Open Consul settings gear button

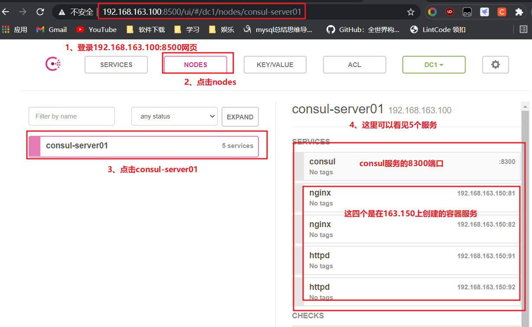496,64
